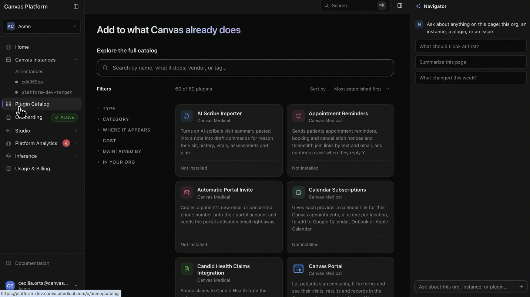This screenshot has width=530, height=297.
Task: Open the cdd902ea instance
Action: click(x=32, y=82)
